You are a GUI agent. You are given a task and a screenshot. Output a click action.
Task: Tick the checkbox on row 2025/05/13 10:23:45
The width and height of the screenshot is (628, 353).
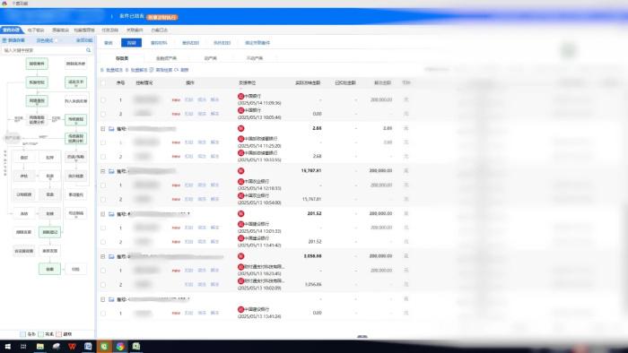click(x=103, y=271)
